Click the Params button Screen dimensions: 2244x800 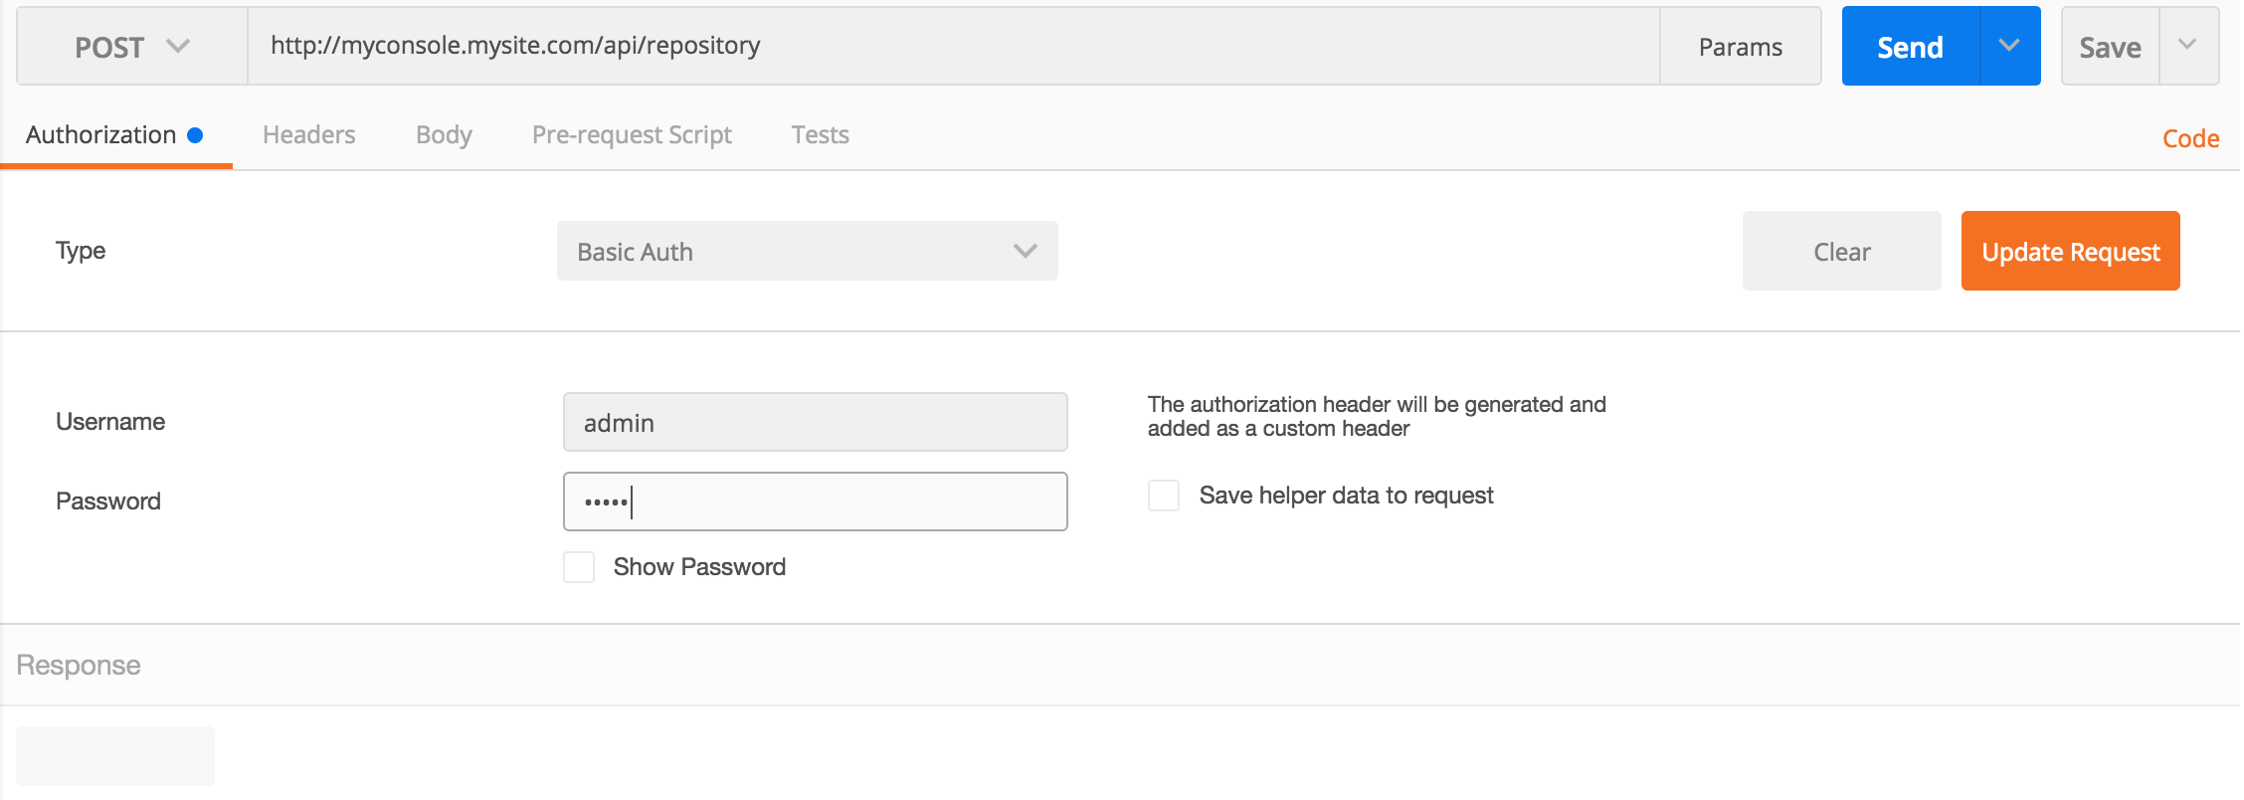(1740, 47)
